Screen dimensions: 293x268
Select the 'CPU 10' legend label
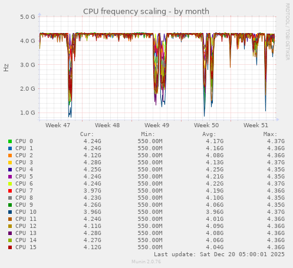[x=26, y=212]
